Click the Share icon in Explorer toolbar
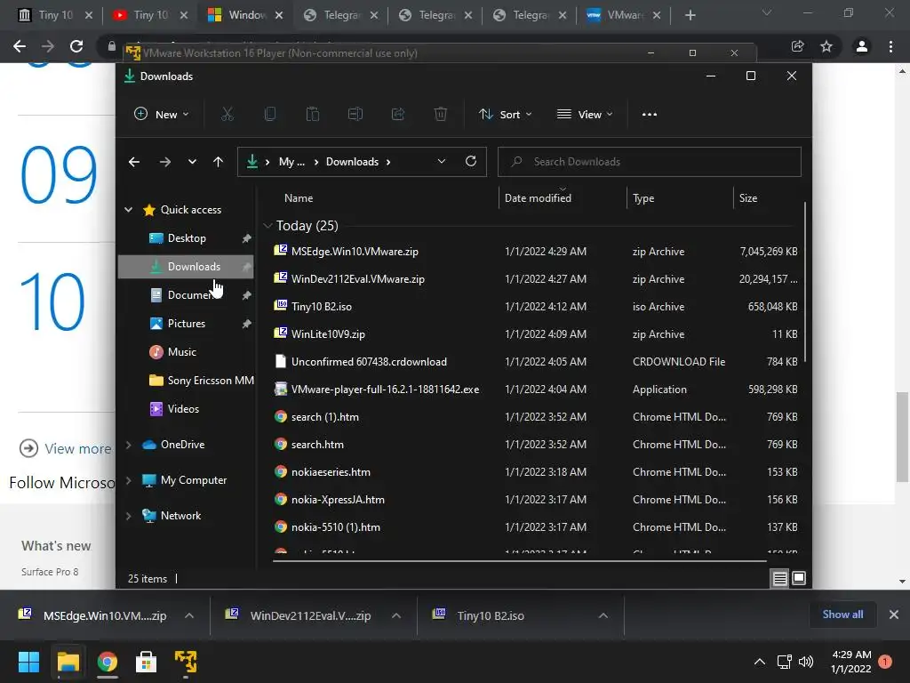Image resolution: width=910 pixels, height=683 pixels. click(x=398, y=115)
